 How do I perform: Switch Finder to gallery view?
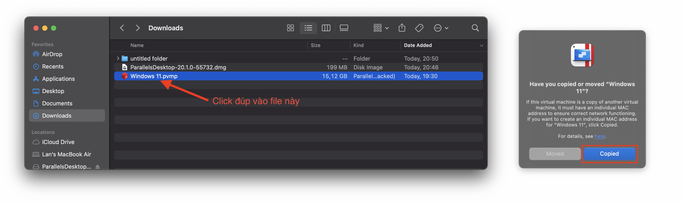click(344, 28)
